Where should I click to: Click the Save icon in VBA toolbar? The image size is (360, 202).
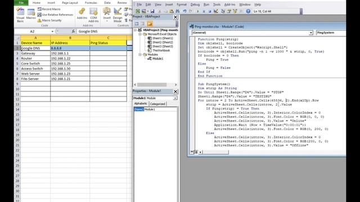pos(152,11)
